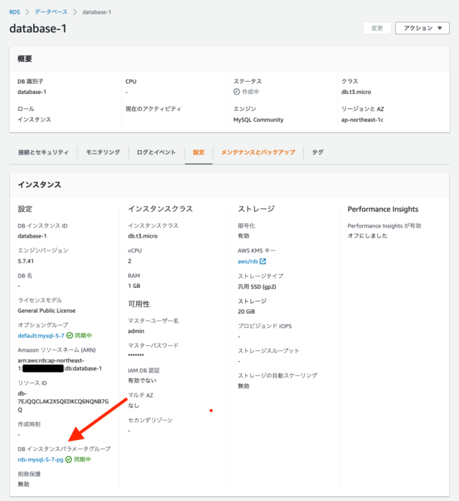Click the masked master password value

pyautogui.click(x=136, y=355)
